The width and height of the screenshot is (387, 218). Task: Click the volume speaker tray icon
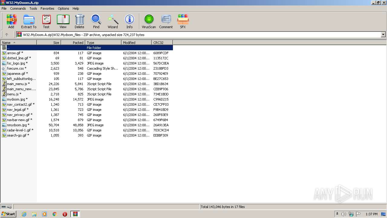coord(344,214)
